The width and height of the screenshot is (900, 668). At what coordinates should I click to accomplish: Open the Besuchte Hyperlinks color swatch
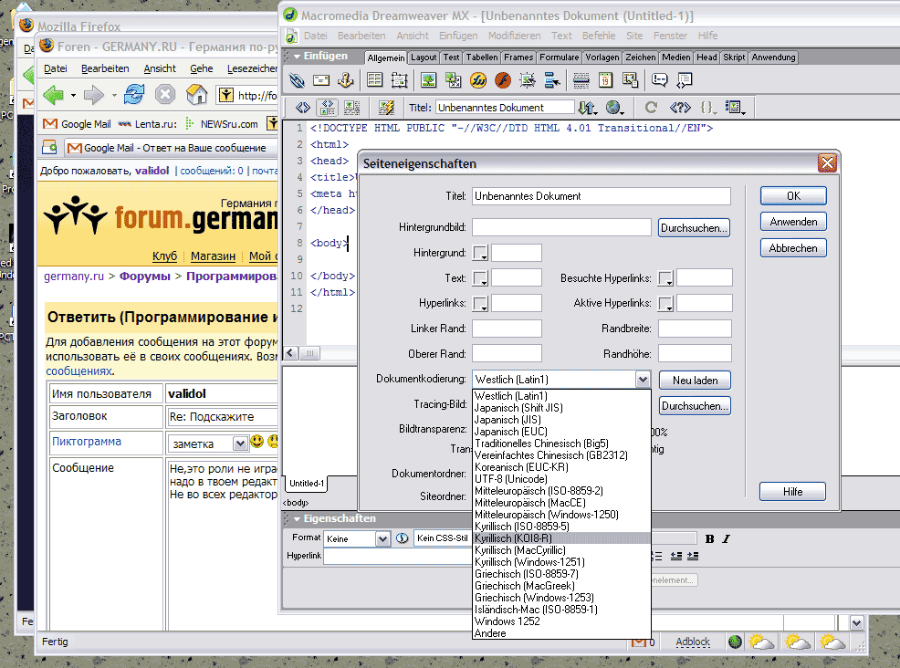tap(665, 278)
